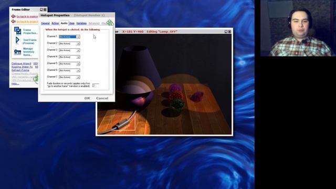This screenshot has height=189, width=336.
Task: Click the Refresh Frame link
Action: click(x=20, y=70)
